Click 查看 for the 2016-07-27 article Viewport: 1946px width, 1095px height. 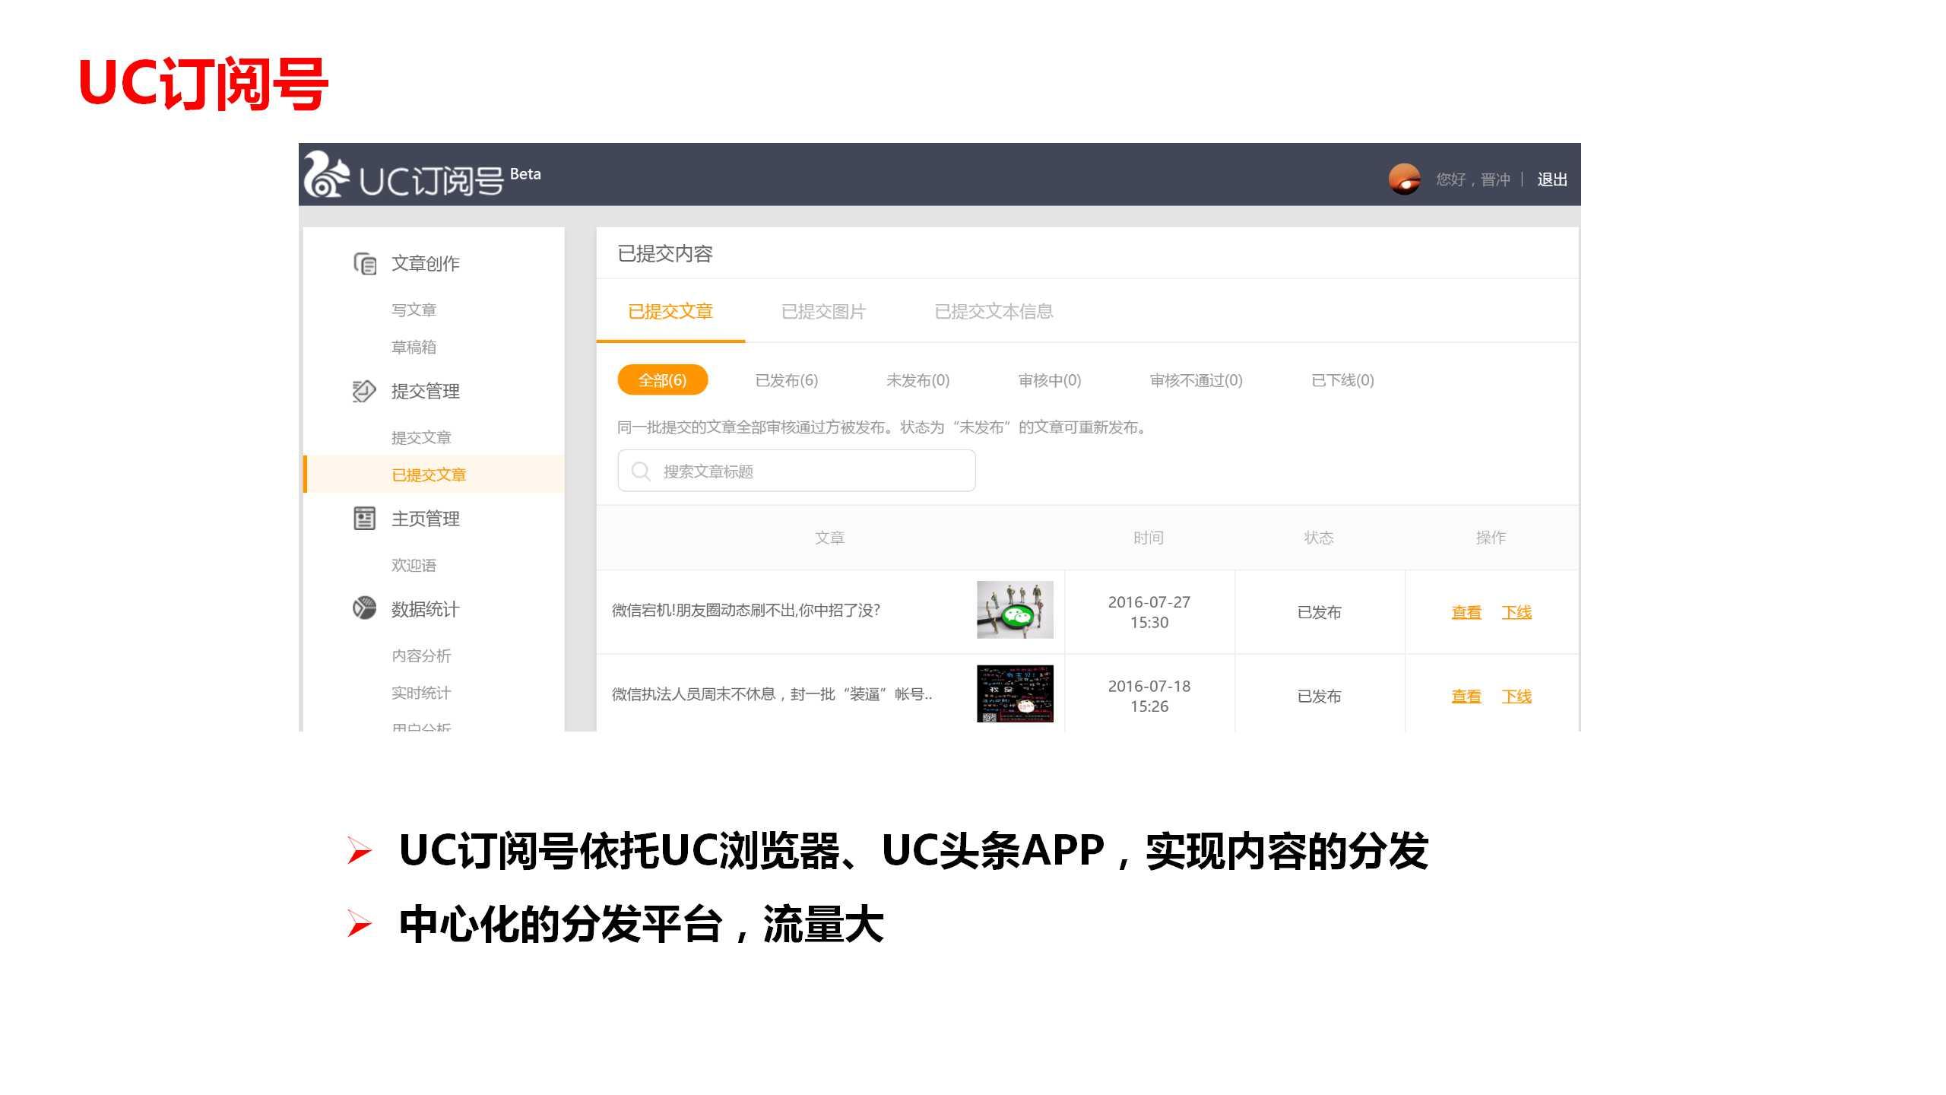[1466, 612]
